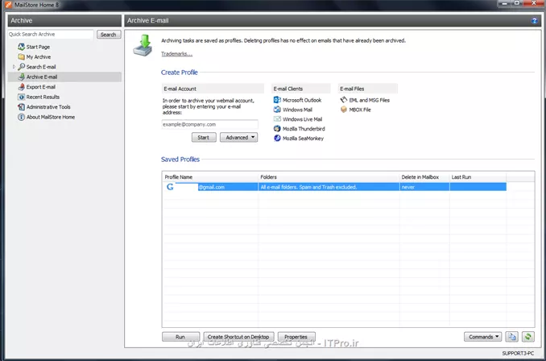Click the Quick Search Archive field
The width and height of the screenshot is (546, 361).
pyautogui.click(x=51, y=34)
